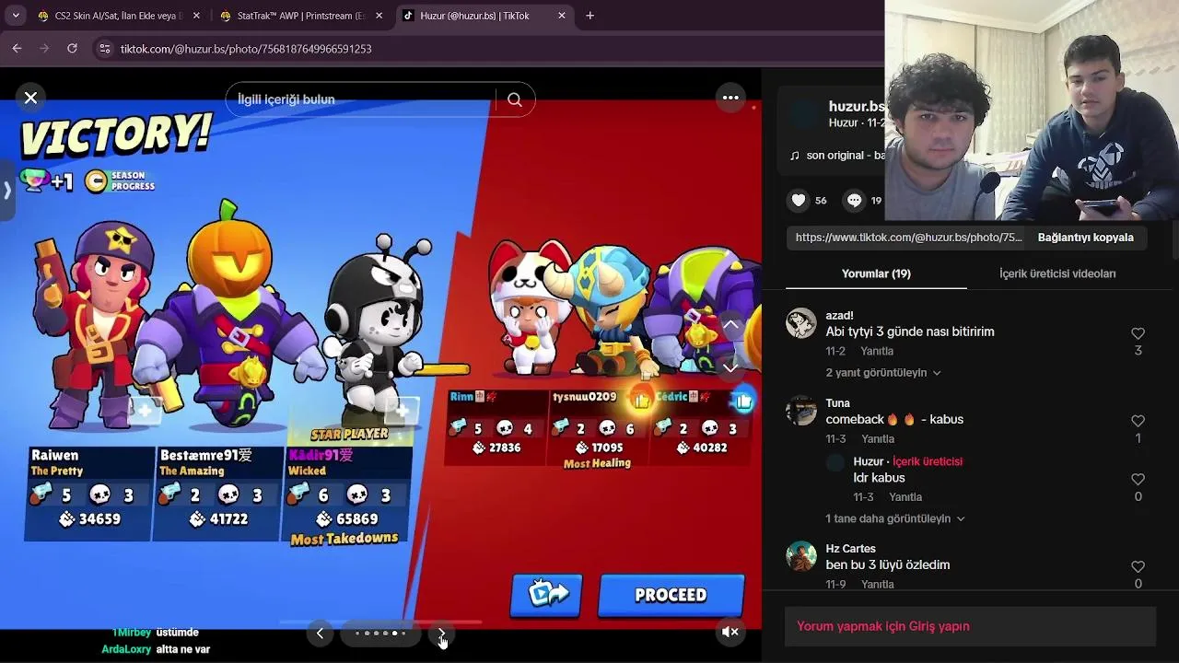Open azad!'s profile avatar
Screen dimensions: 1179x663
click(801, 323)
